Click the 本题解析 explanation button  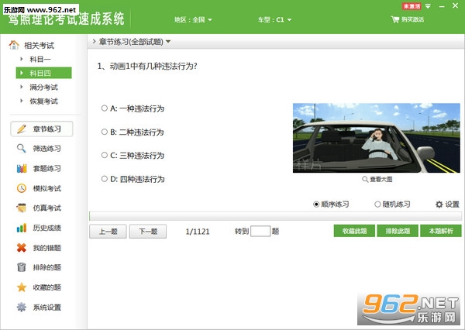click(x=441, y=231)
